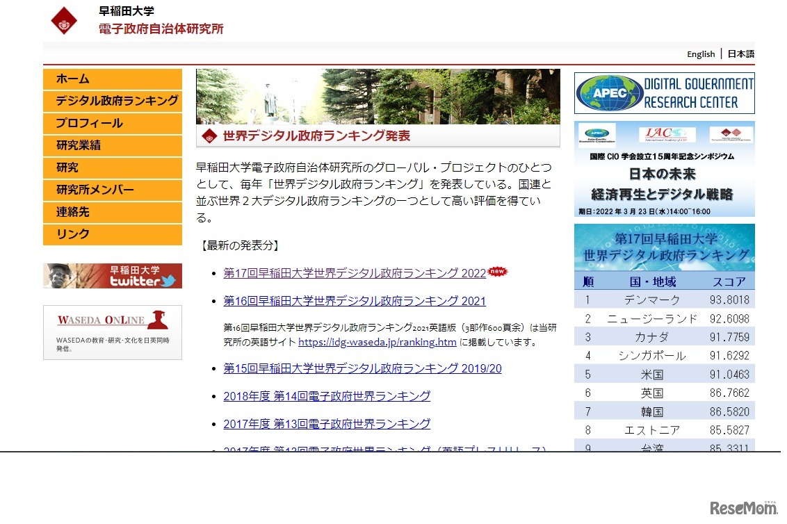Screen dimensions: 787x524
Task: Switch language to 日本語
Action: [740, 54]
